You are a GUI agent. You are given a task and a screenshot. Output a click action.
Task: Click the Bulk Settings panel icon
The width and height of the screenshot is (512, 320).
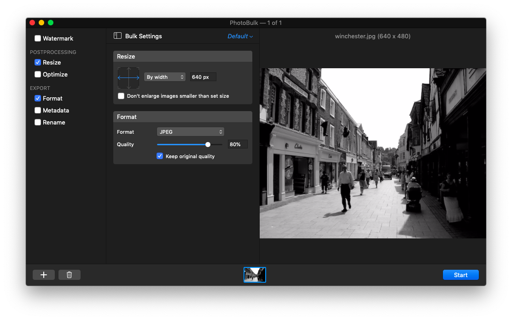pos(117,36)
